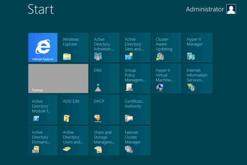Start Hyper-V Manager from its tile
The image size is (247, 165).
[x=198, y=47]
